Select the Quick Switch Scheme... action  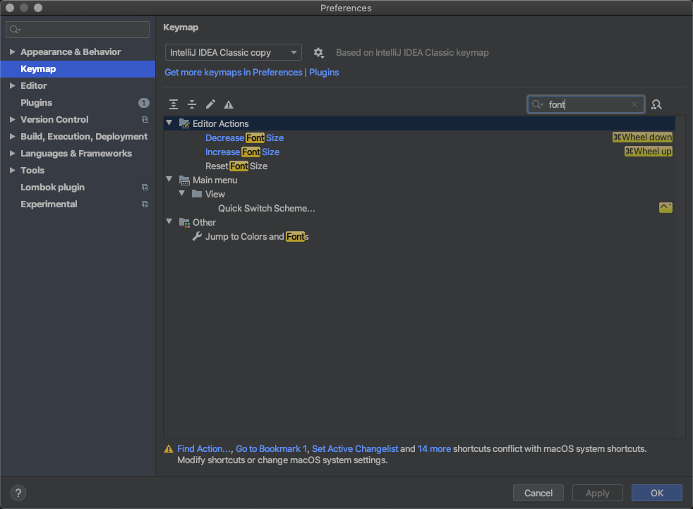pyautogui.click(x=267, y=209)
